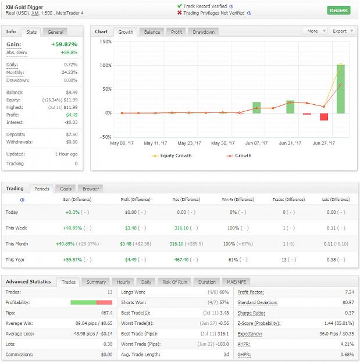This screenshot has width=360, height=364.
Task: Click the info icon in Periods table header
Action: 22,200
